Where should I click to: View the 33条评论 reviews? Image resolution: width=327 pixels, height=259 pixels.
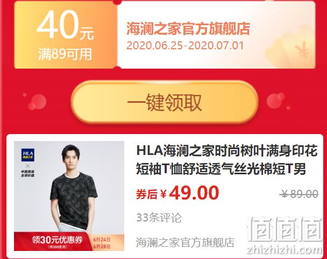click(159, 218)
